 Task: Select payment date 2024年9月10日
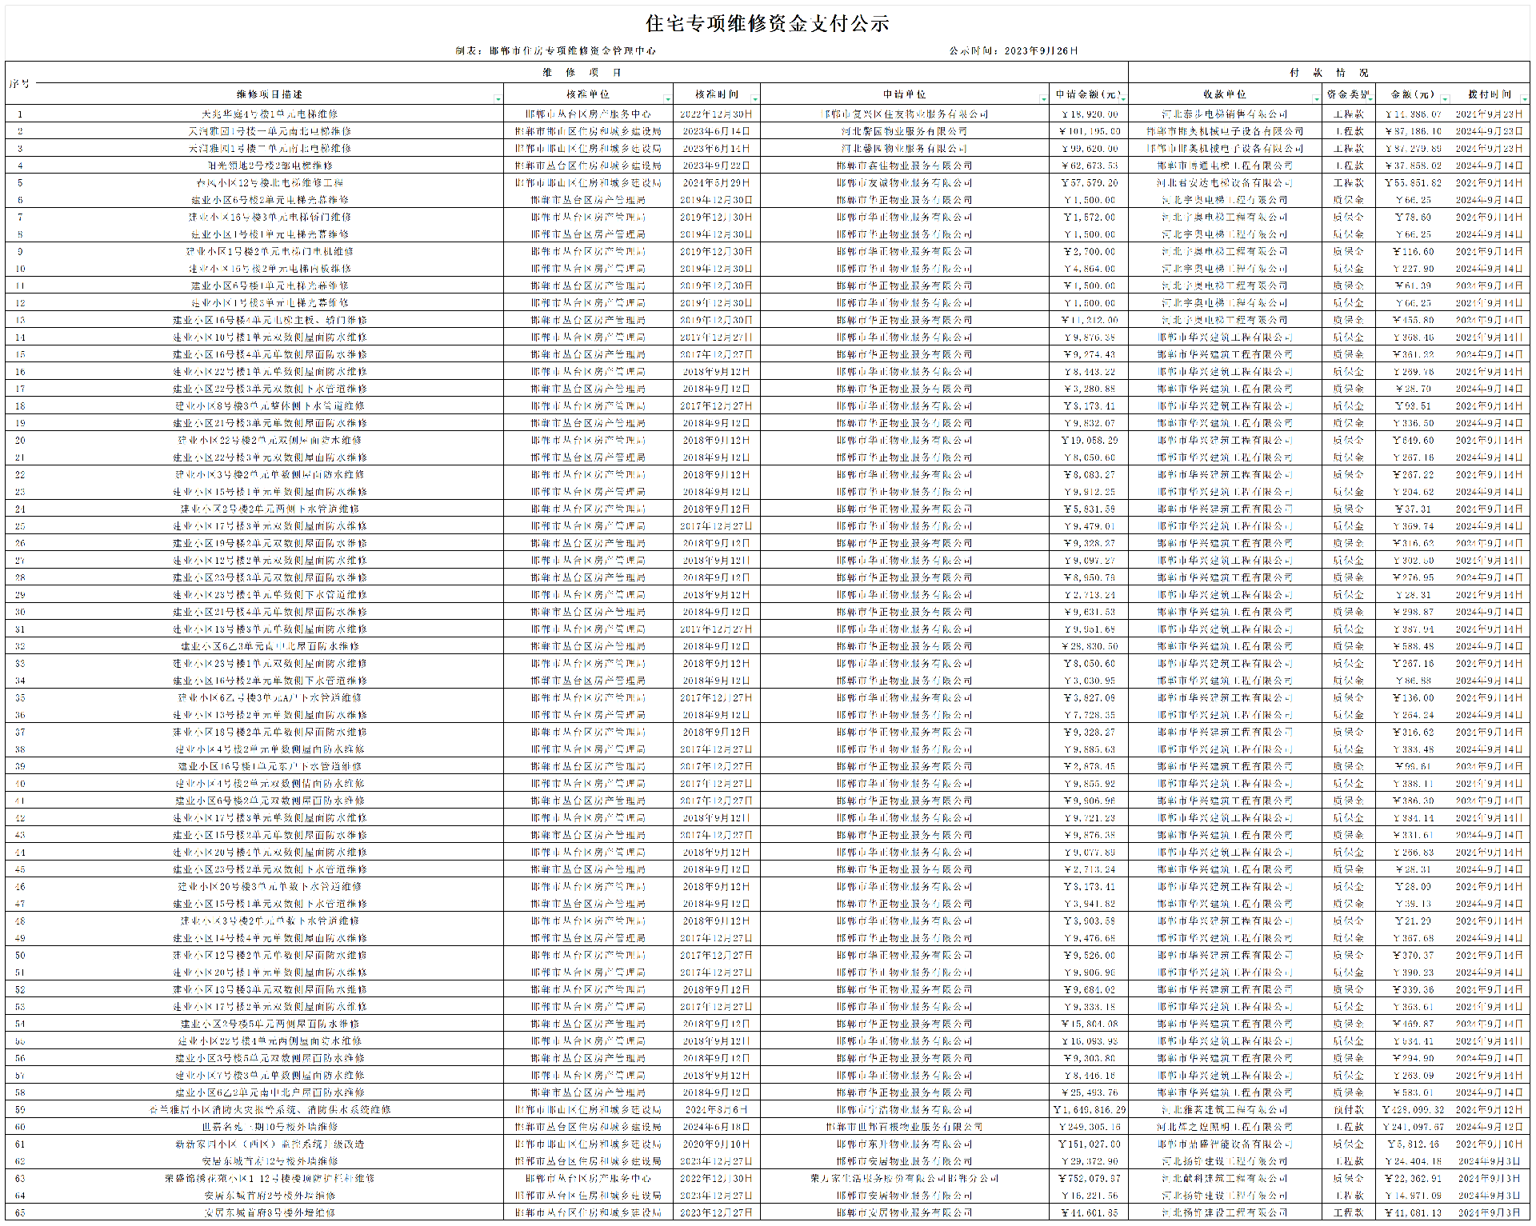1489,1144
